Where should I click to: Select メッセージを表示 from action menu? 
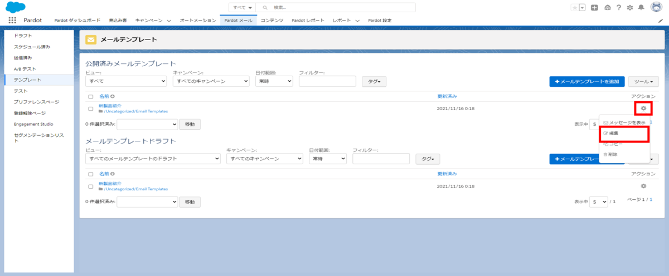(x=624, y=122)
